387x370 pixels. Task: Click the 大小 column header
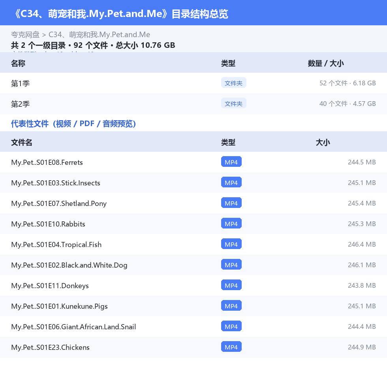point(323,142)
